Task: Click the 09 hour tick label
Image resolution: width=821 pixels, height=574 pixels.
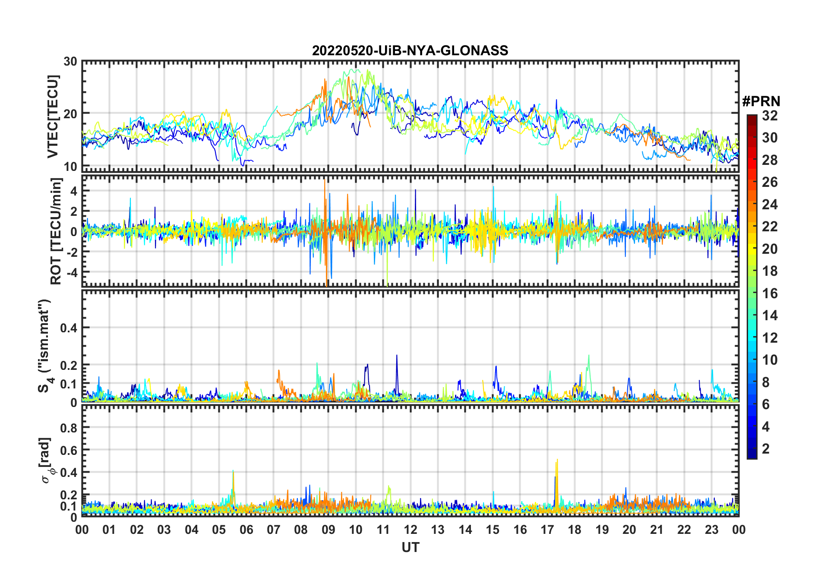Action: tap(328, 530)
